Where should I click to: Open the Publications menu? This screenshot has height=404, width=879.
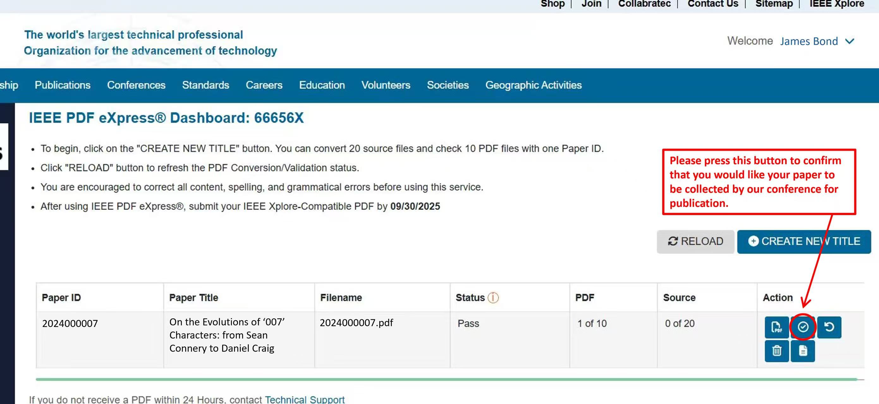coord(62,85)
